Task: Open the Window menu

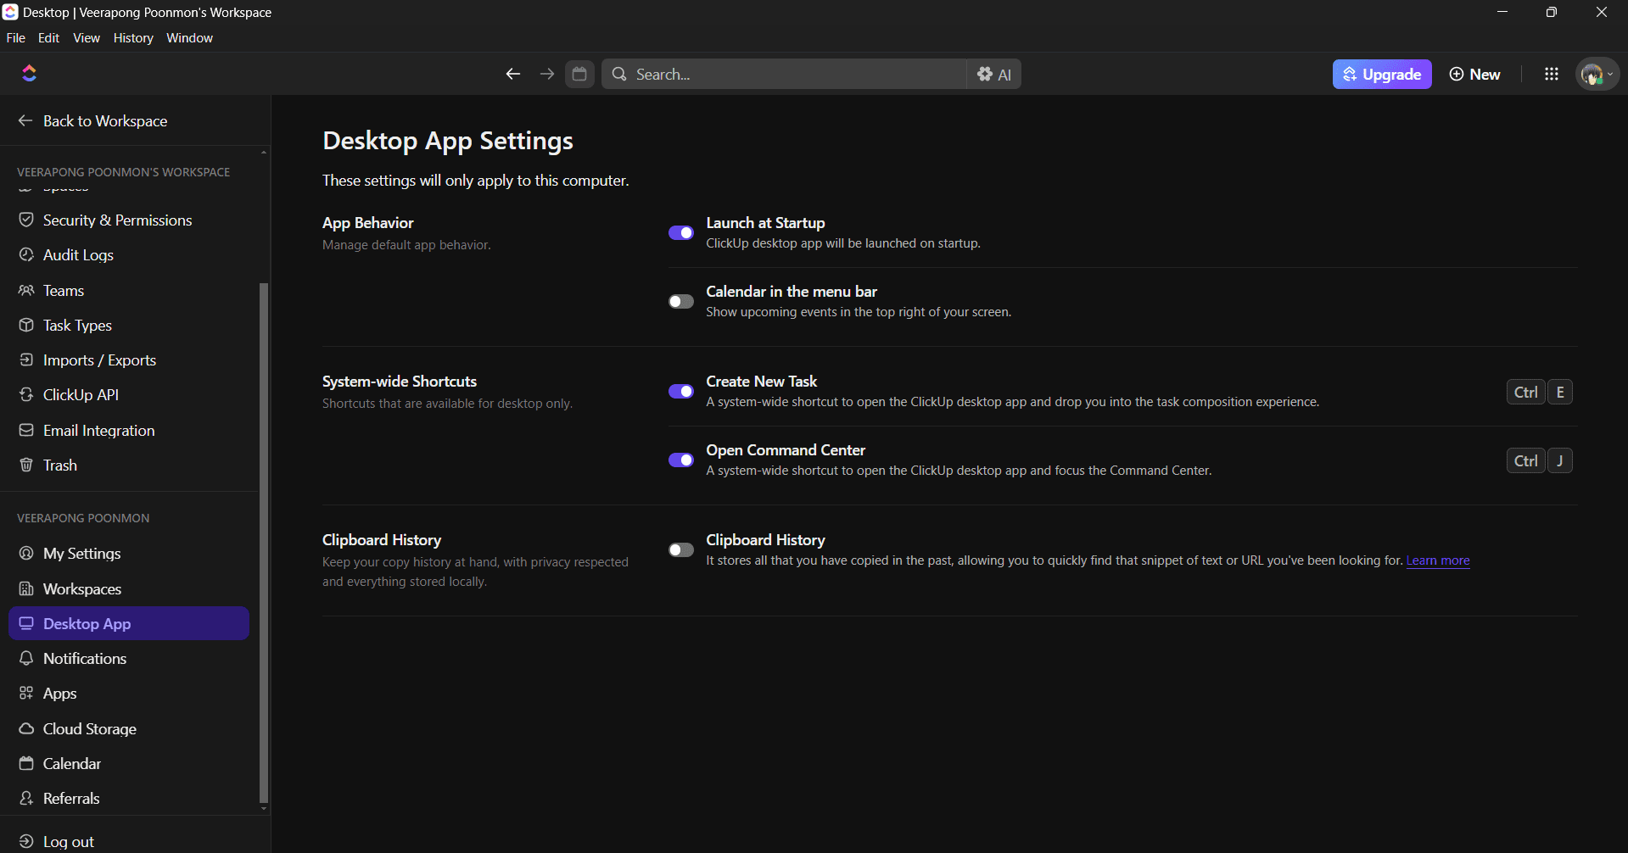Action: [x=190, y=38]
